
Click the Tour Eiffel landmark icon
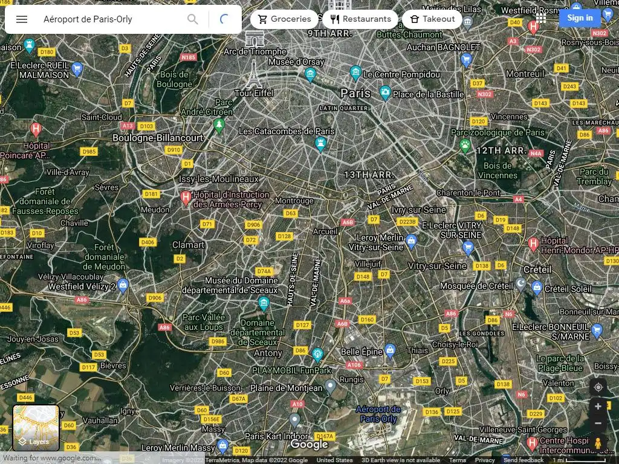click(x=254, y=74)
